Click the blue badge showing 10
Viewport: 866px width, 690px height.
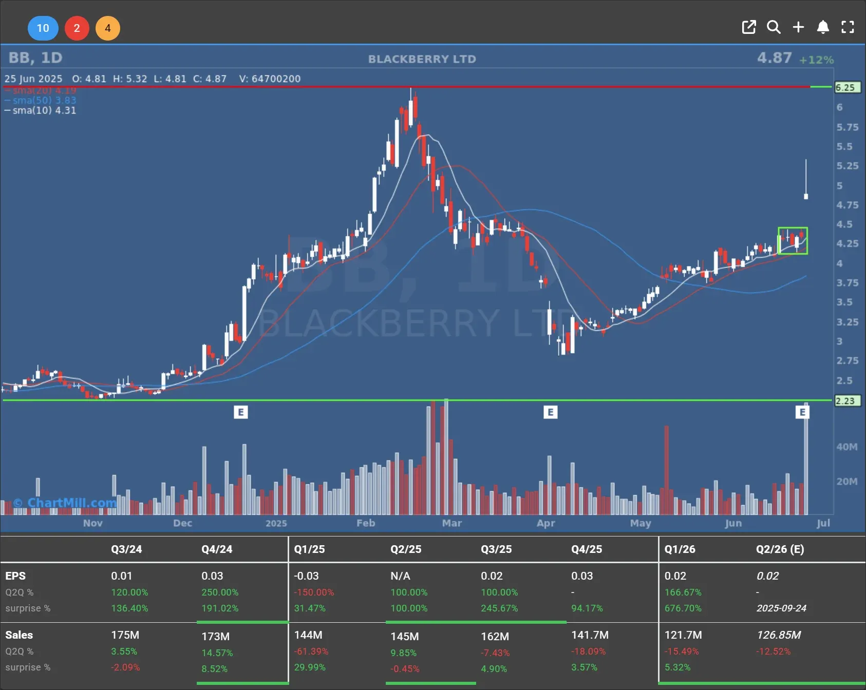(43, 28)
